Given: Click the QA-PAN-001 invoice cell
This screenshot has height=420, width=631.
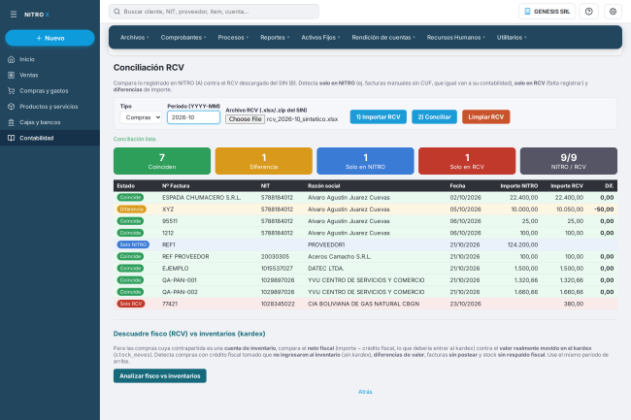Looking at the screenshot, I should tap(180, 280).
